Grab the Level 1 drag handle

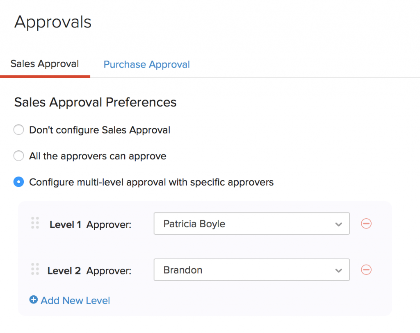pyautogui.click(x=35, y=222)
